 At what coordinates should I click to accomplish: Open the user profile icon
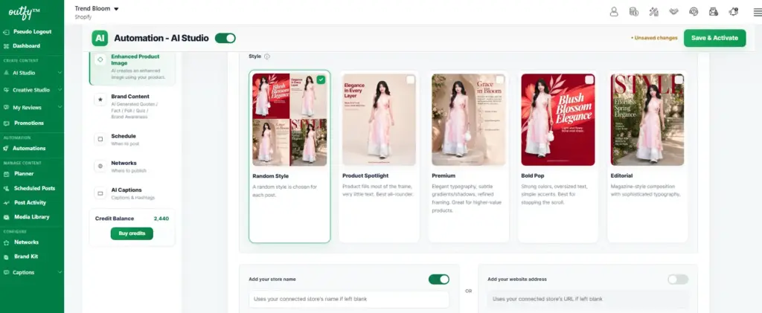(614, 12)
